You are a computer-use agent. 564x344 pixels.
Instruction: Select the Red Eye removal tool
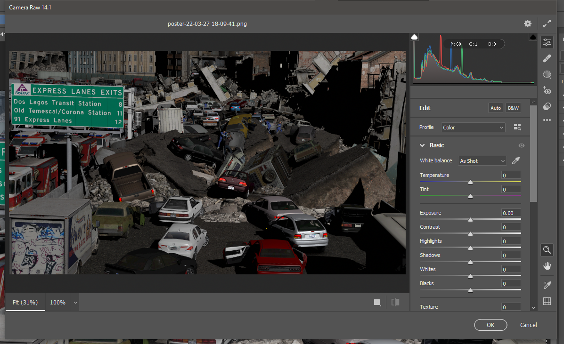547,90
